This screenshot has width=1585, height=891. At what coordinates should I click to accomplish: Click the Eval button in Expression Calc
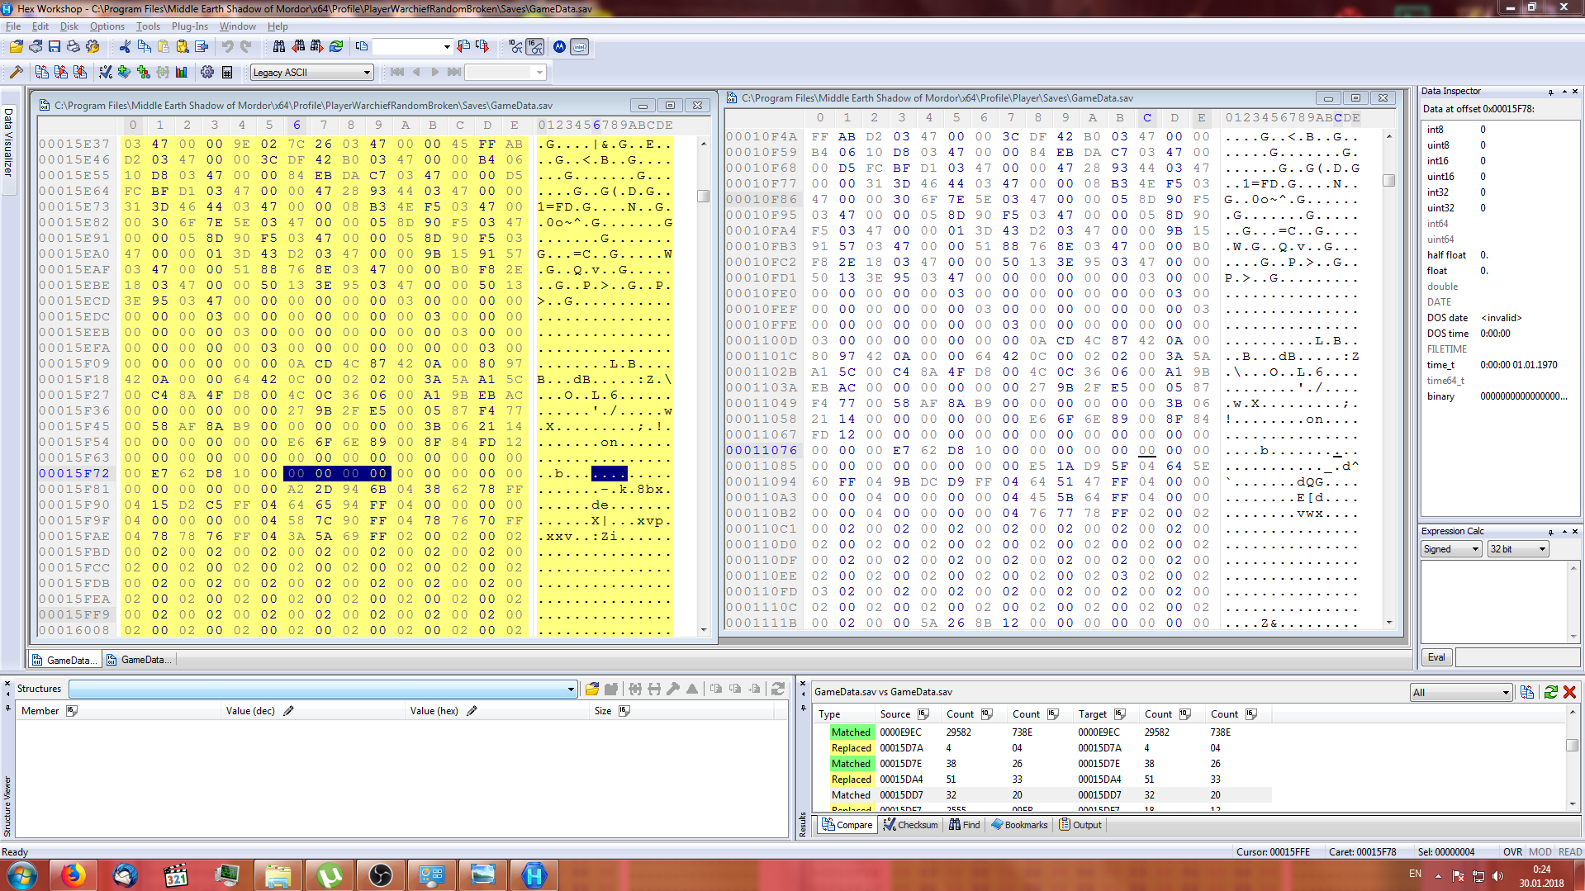coord(1436,657)
